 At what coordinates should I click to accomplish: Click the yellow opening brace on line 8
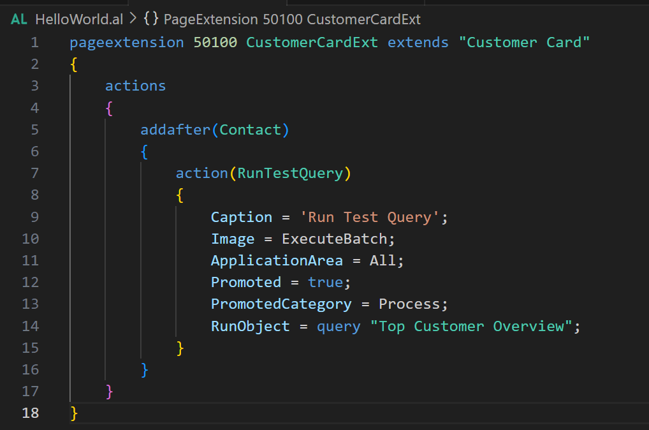(180, 195)
